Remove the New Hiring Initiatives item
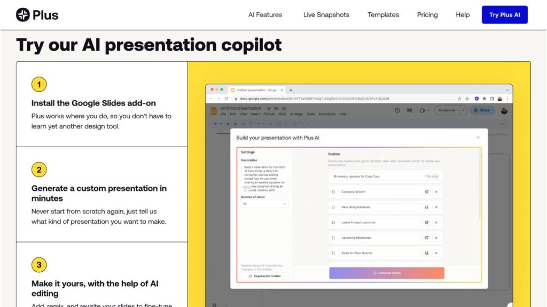Viewport: 547px width, 307px height. coord(436,207)
